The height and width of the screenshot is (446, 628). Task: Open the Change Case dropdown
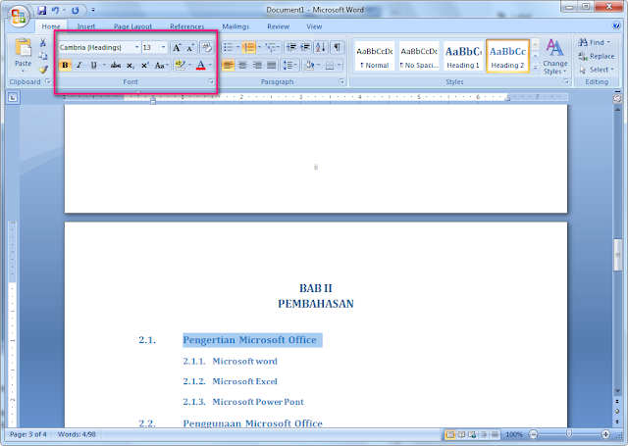coord(161,66)
